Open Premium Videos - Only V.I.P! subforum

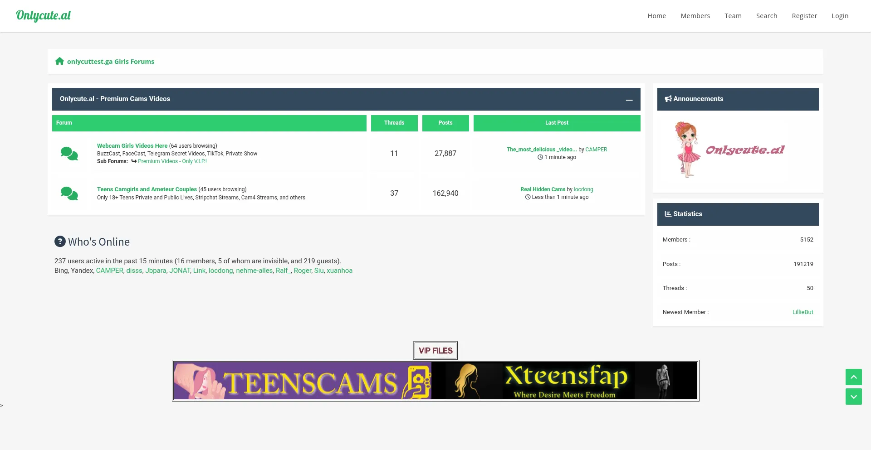(172, 161)
